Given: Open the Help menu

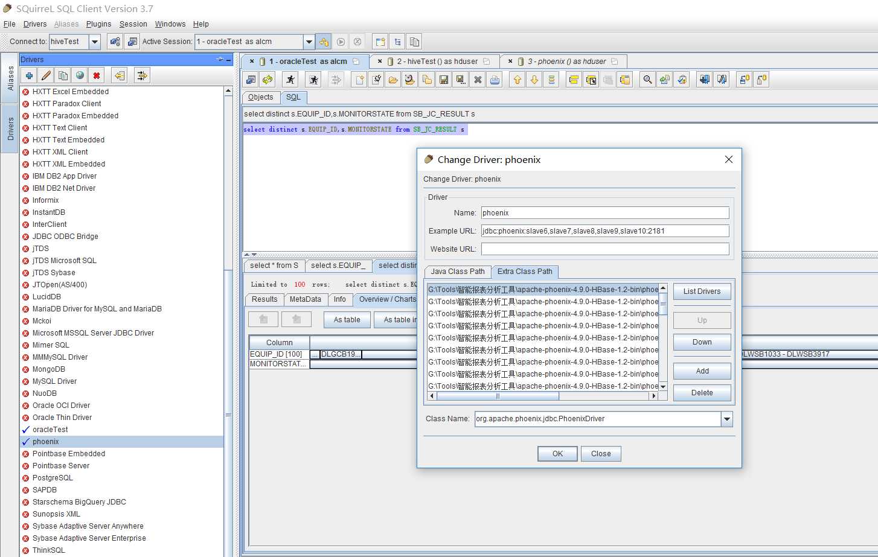Looking at the screenshot, I should [201, 24].
